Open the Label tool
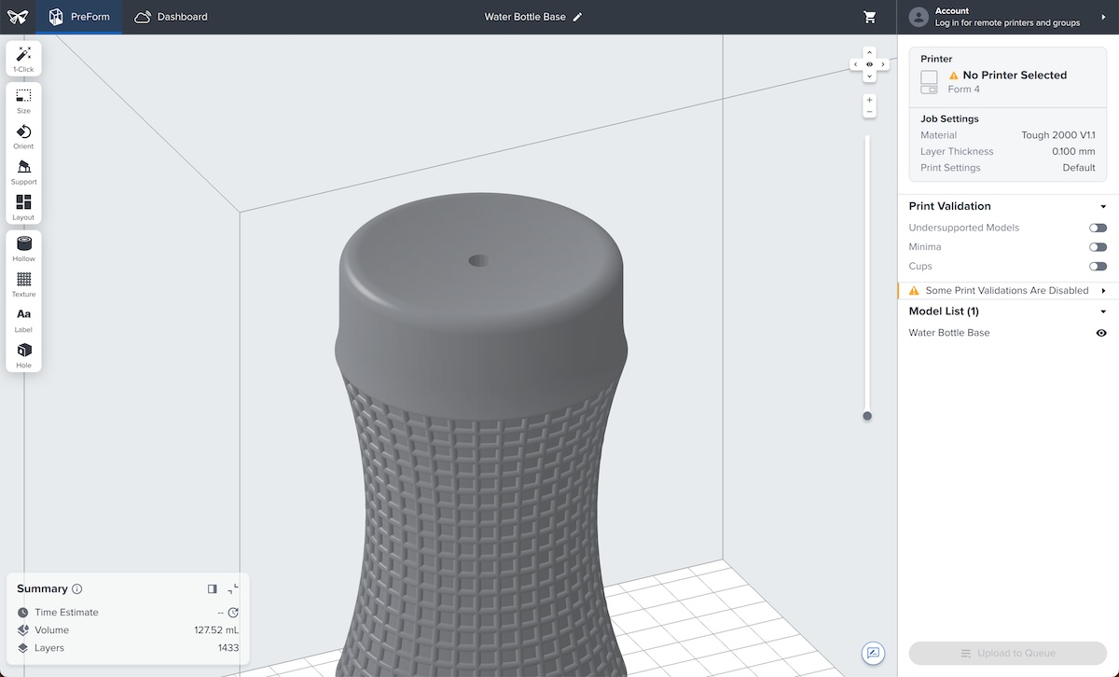Image resolution: width=1119 pixels, height=677 pixels. coord(23,317)
